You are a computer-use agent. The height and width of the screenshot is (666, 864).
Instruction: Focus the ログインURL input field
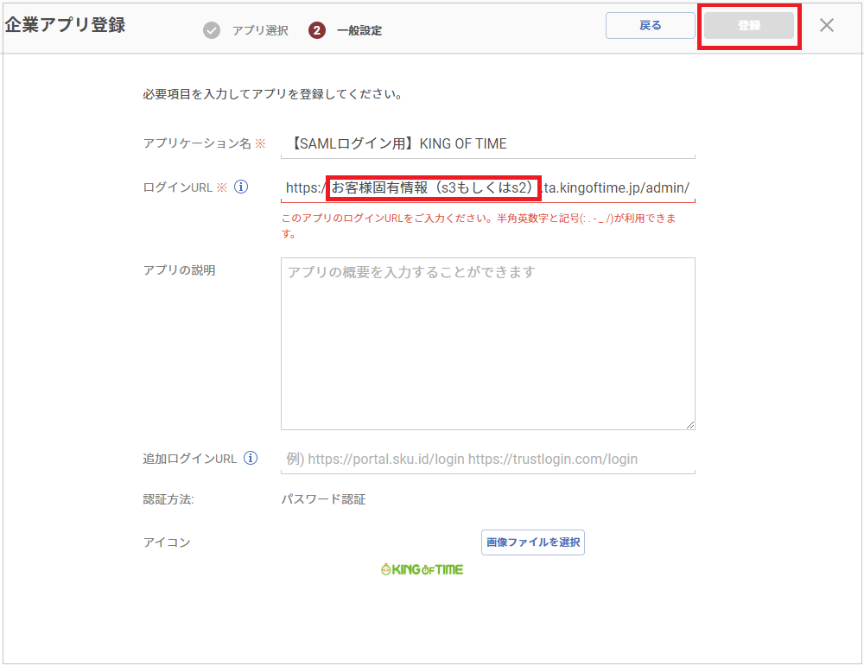tap(487, 187)
